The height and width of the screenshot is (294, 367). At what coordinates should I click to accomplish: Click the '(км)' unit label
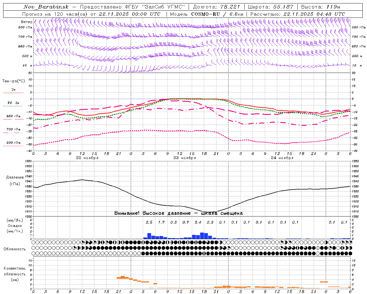pos(15,280)
